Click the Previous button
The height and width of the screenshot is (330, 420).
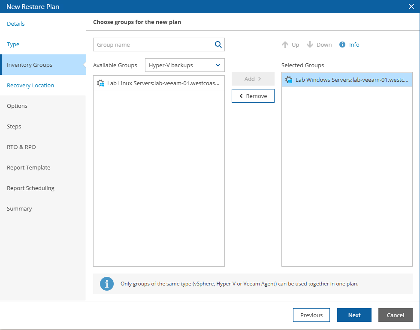[x=311, y=315]
